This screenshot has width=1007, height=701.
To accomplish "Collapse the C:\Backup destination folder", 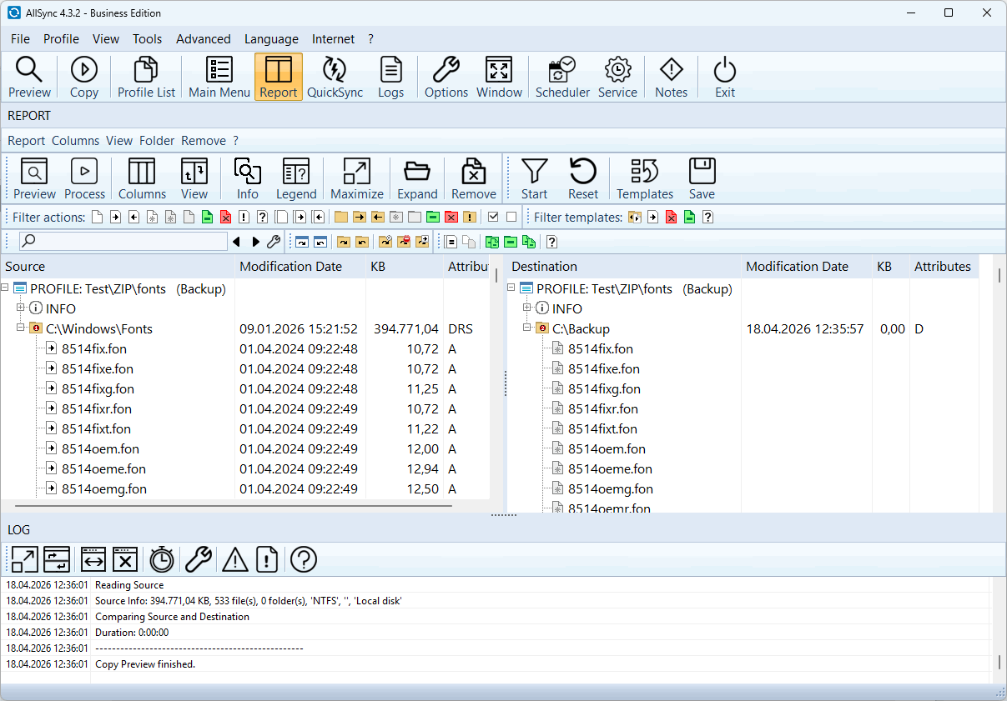I will click(x=527, y=328).
